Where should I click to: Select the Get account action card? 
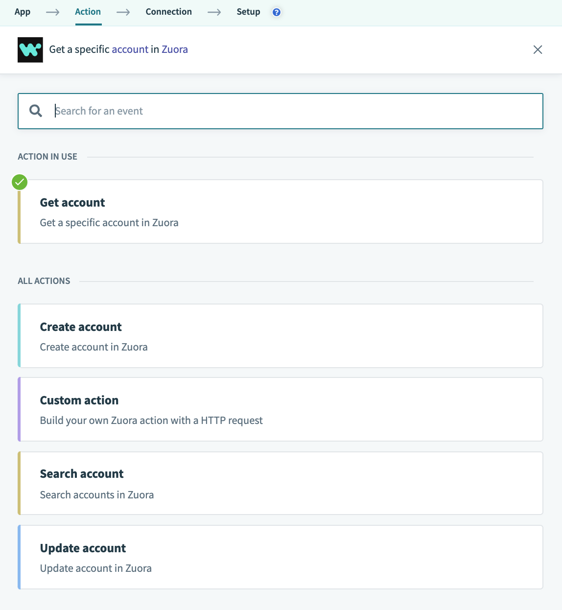pyautogui.click(x=281, y=211)
